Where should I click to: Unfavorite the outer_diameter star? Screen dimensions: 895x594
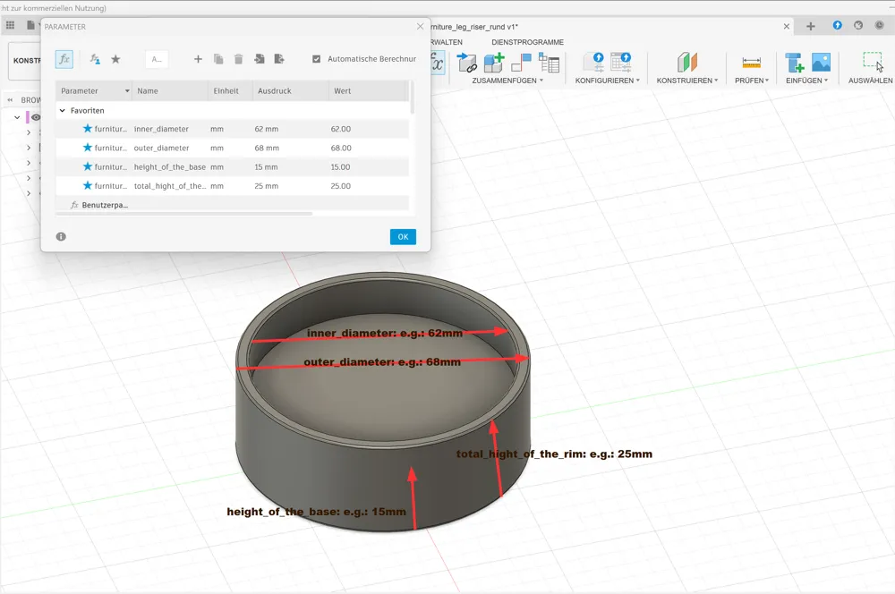[88, 148]
